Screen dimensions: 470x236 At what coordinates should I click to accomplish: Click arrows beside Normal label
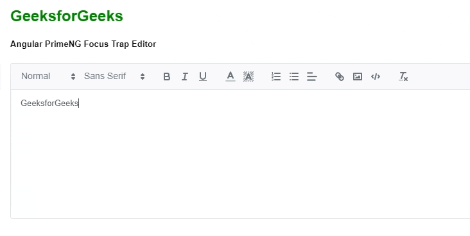pos(73,77)
